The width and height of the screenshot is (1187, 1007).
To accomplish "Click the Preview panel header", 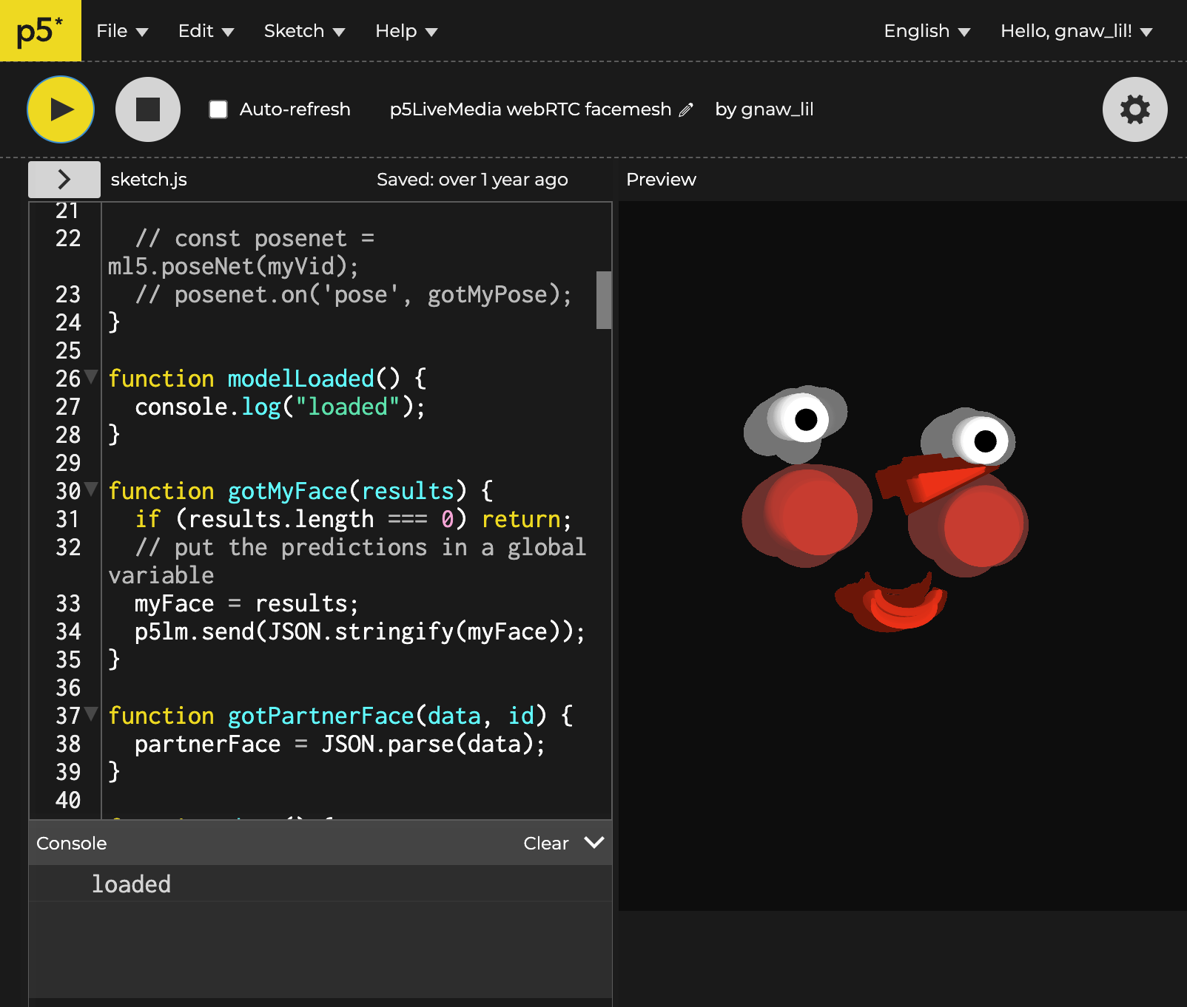I will click(661, 180).
